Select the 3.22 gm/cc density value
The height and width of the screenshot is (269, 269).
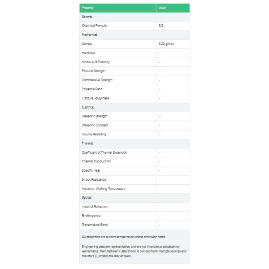[x=166, y=44]
